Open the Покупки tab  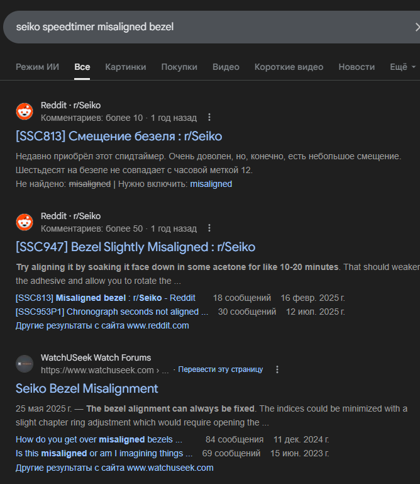(x=179, y=67)
